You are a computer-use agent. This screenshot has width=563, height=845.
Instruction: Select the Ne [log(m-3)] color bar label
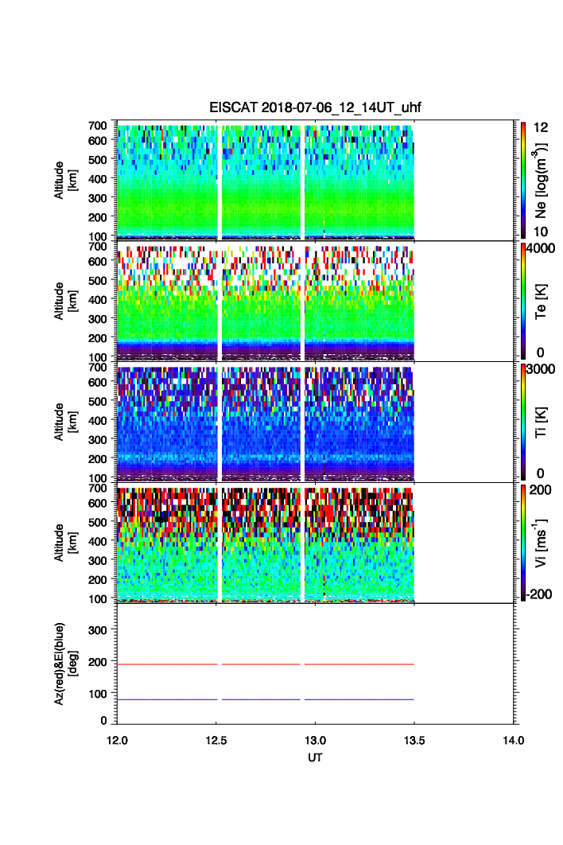(542, 181)
